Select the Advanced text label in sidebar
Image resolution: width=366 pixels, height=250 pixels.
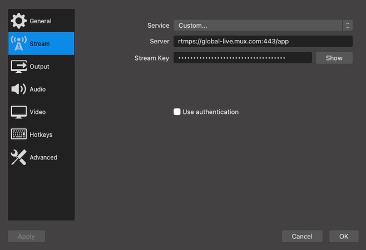(43, 158)
